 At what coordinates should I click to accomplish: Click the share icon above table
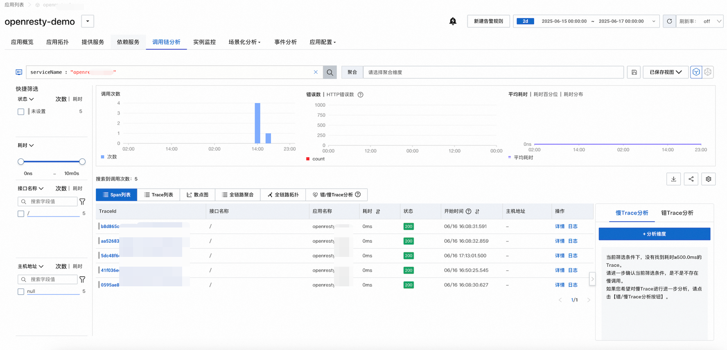[691, 179]
